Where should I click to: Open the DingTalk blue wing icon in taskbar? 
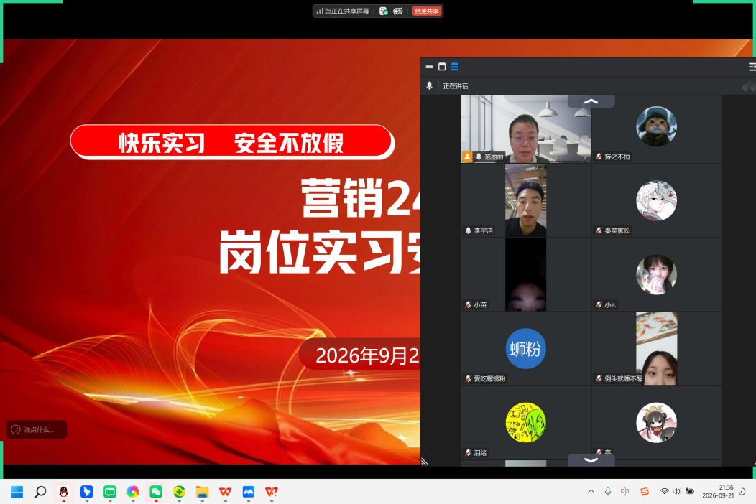click(87, 492)
